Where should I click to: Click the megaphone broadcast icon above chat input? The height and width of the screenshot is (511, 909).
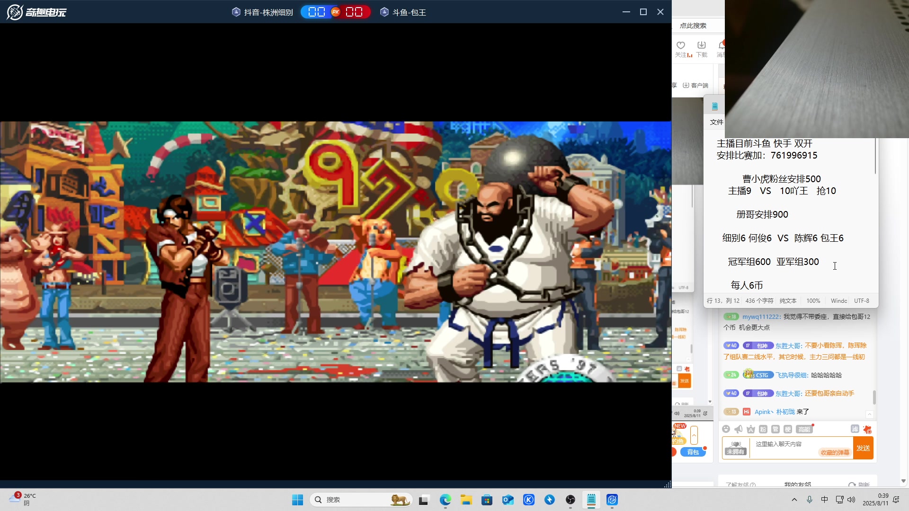click(738, 429)
